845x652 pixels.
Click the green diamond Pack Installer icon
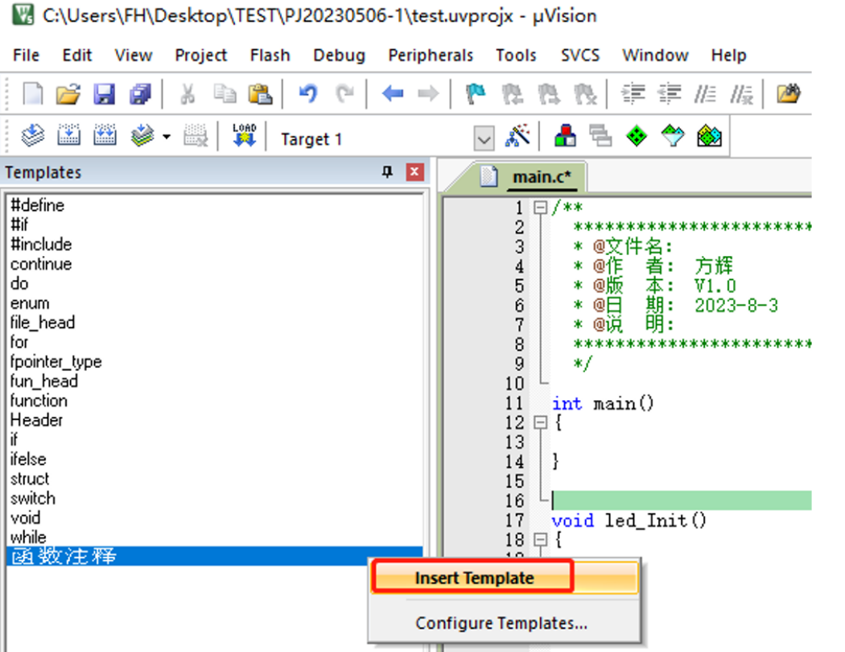click(637, 137)
